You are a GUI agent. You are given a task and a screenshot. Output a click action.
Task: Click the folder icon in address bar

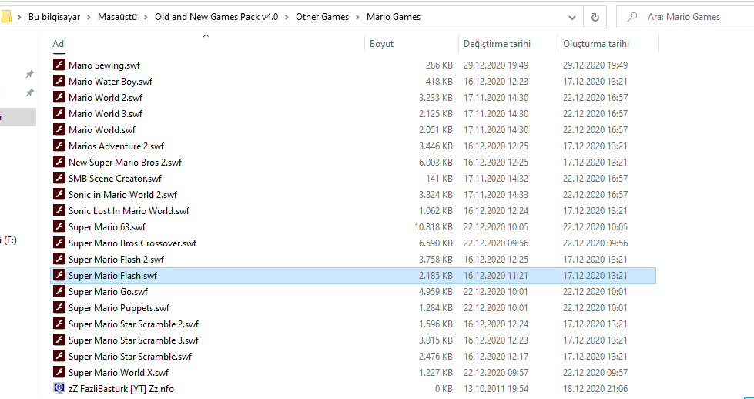coord(5,17)
